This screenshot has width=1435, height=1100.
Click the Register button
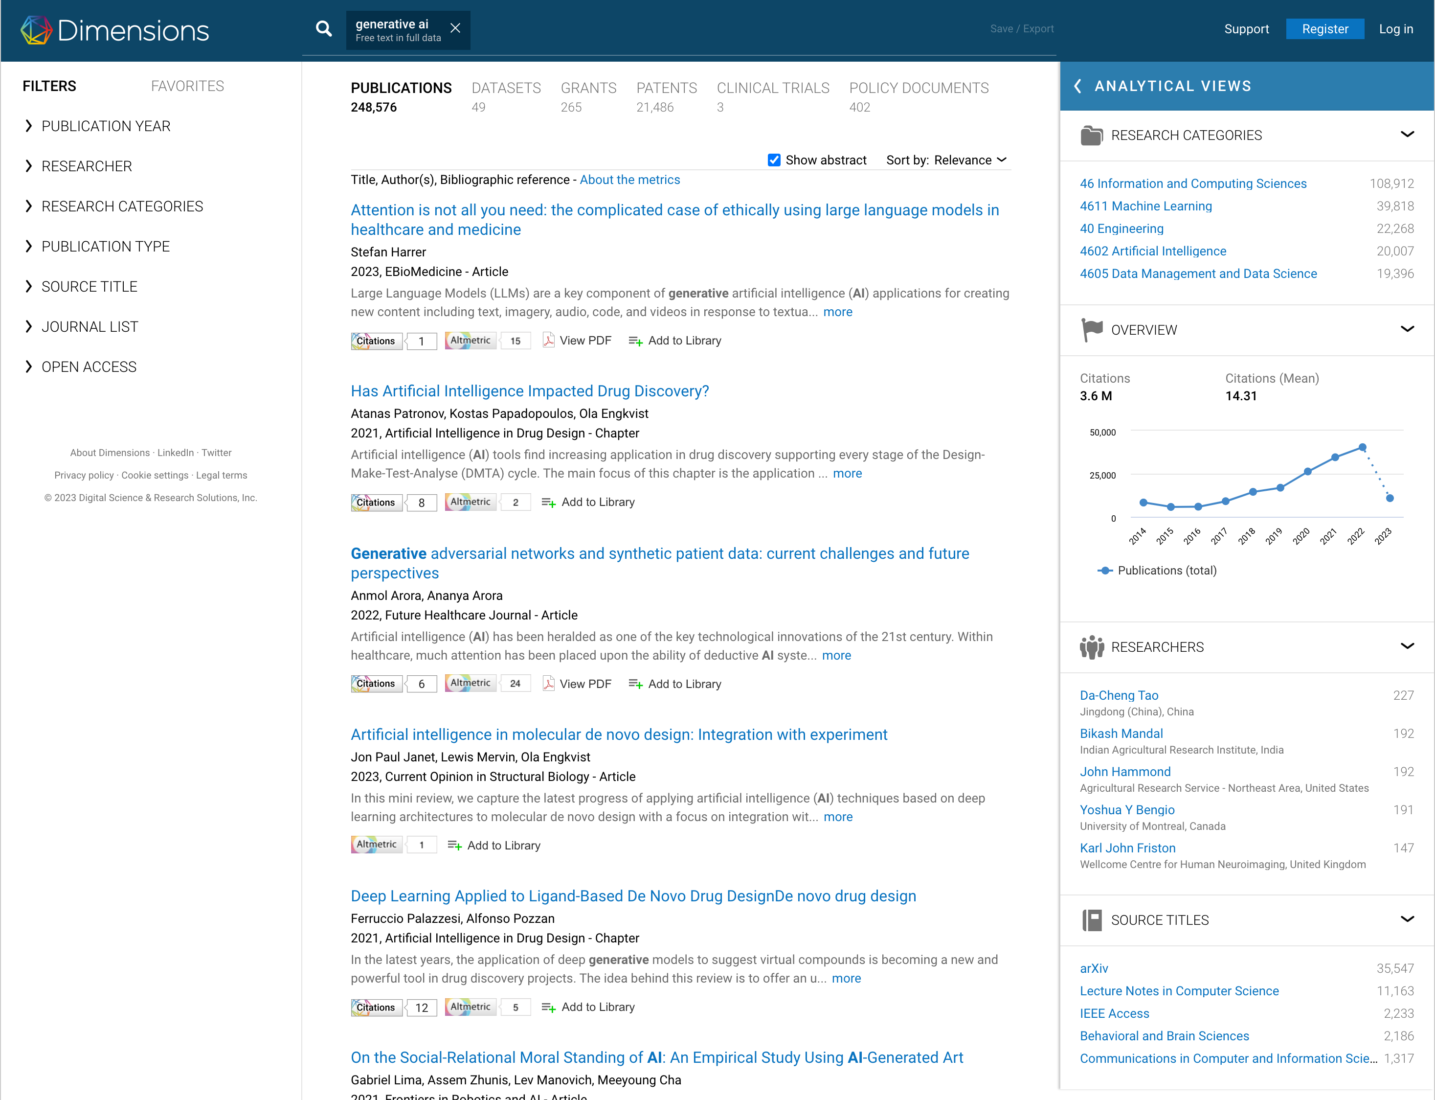[x=1324, y=29]
